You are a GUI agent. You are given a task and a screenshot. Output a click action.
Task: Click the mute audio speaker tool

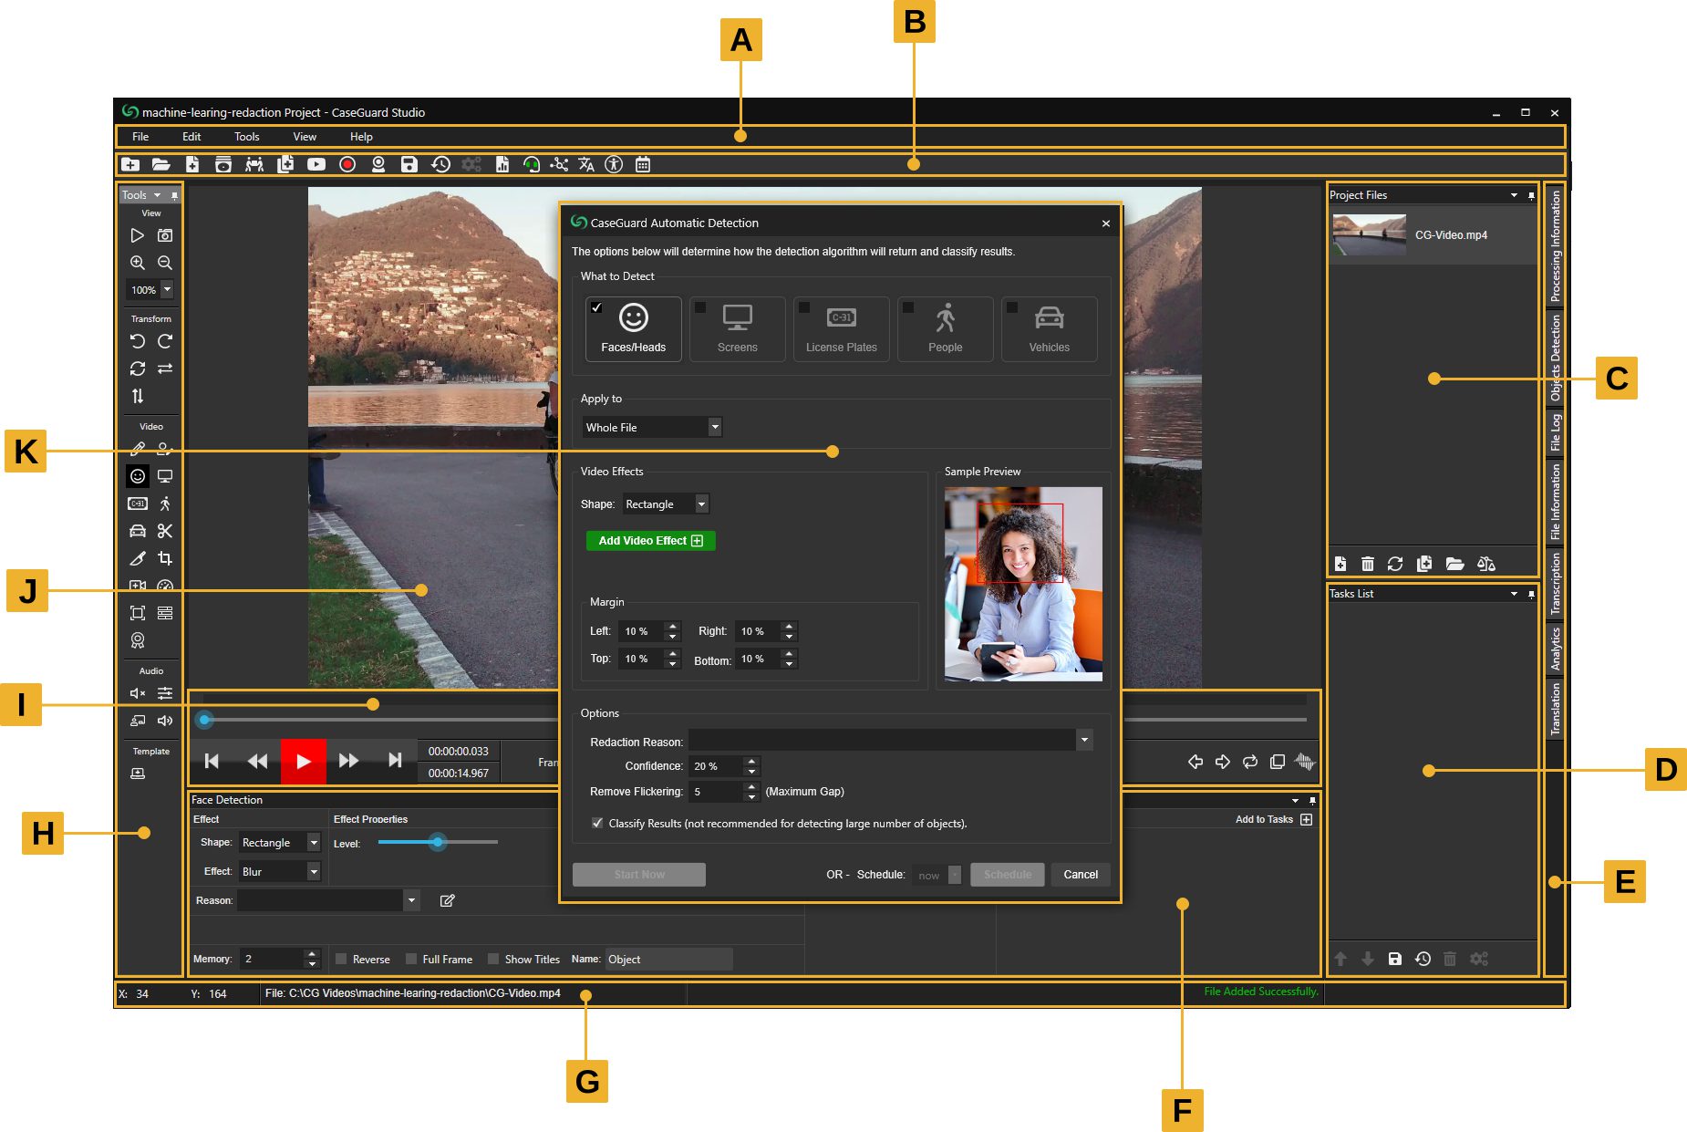[137, 693]
